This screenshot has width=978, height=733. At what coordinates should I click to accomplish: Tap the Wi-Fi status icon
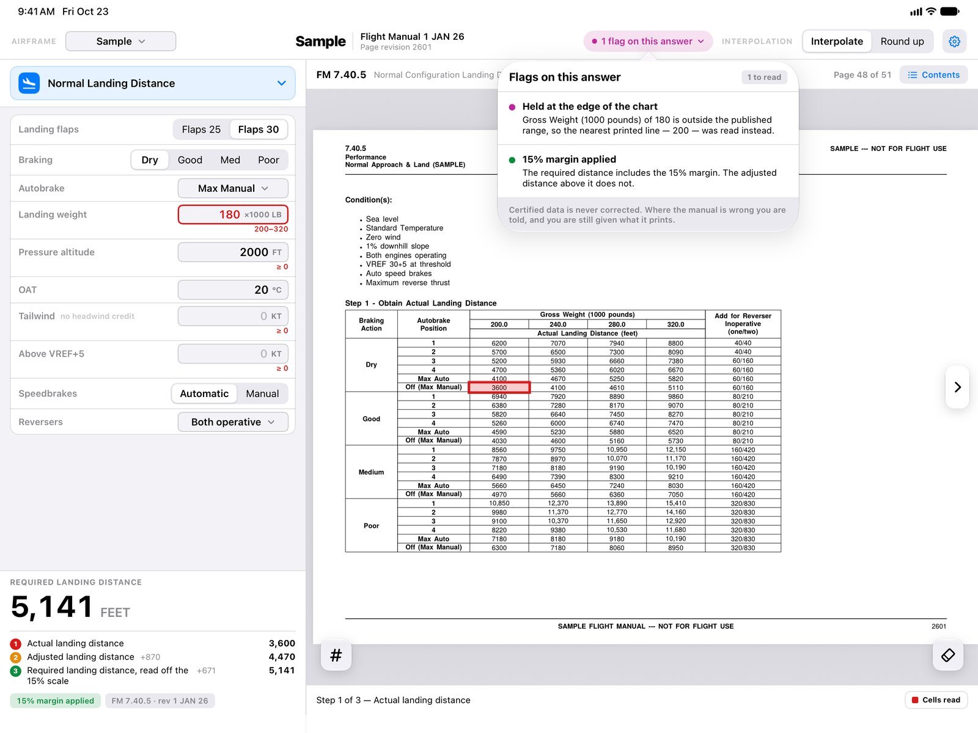pyautogui.click(x=931, y=11)
